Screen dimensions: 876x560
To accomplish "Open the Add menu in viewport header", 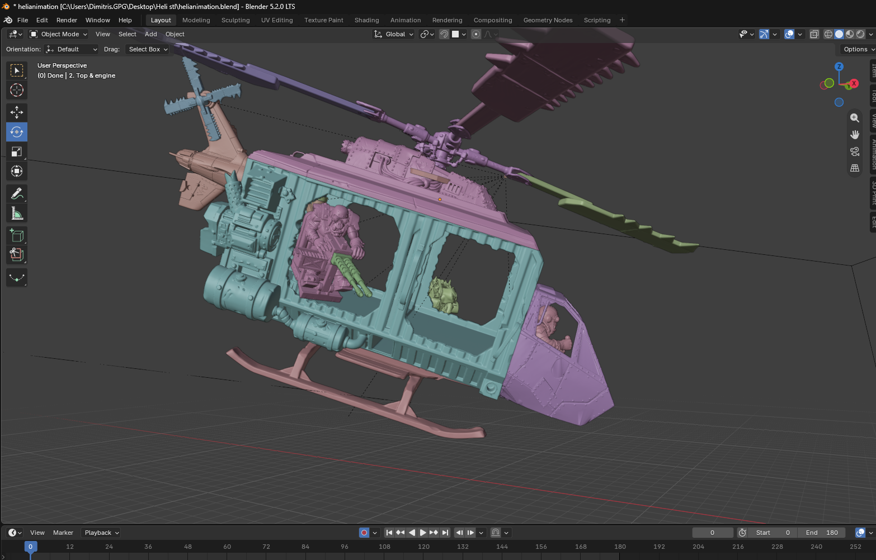I will pos(151,34).
